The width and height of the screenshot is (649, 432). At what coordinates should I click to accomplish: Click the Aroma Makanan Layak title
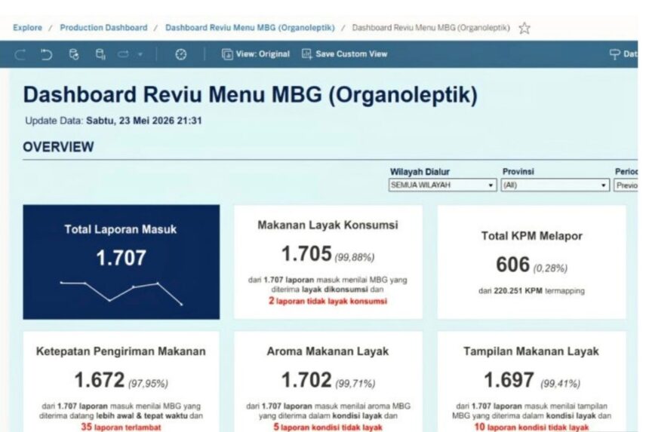coord(328,351)
